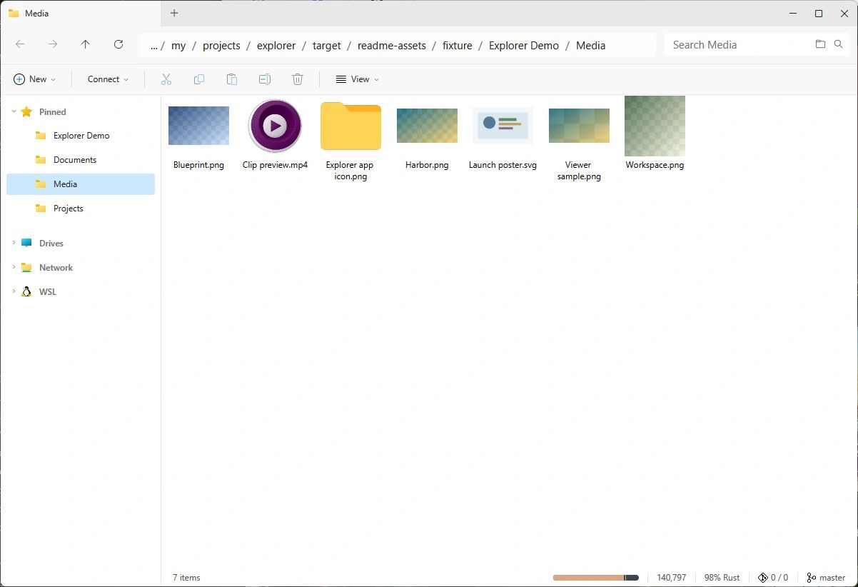
Task: Expand the Drives tree node
Action: click(14, 243)
